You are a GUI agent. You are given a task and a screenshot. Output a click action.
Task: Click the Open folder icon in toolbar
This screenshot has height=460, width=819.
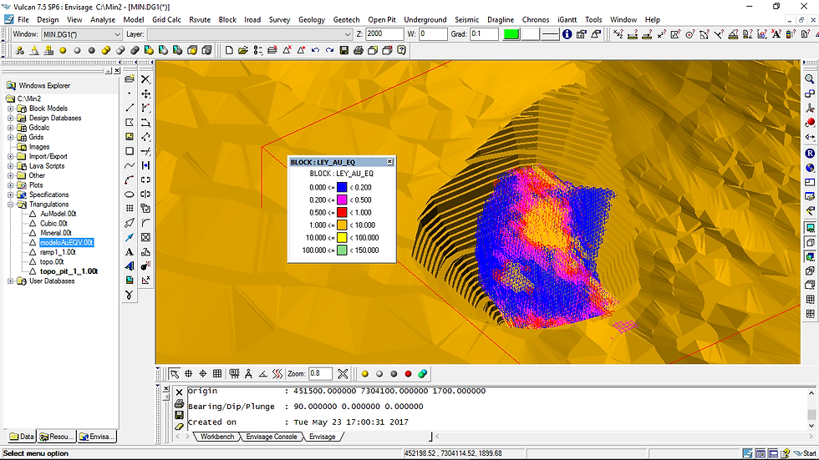coord(243,50)
